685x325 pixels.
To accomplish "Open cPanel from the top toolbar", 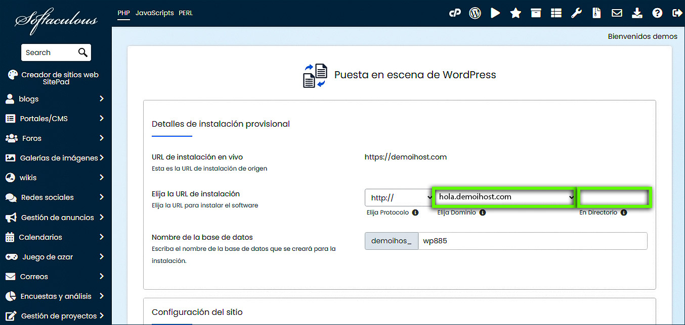I will tap(455, 13).
